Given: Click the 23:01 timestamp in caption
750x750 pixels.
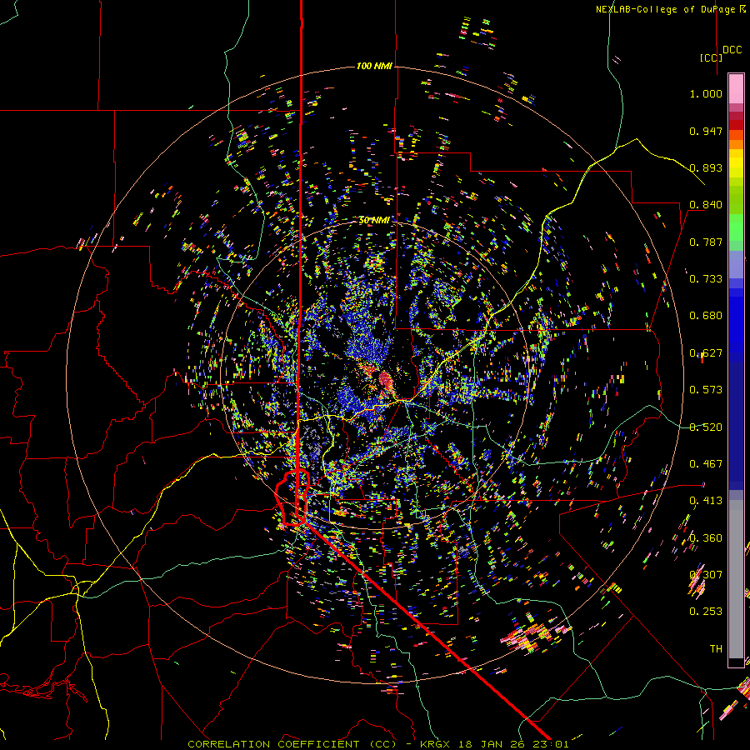Looking at the screenshot, I should 551,744.
